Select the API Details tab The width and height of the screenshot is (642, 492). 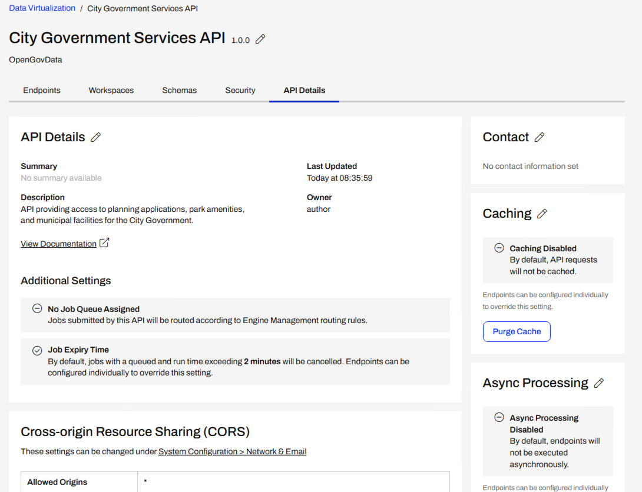(304, 91)
